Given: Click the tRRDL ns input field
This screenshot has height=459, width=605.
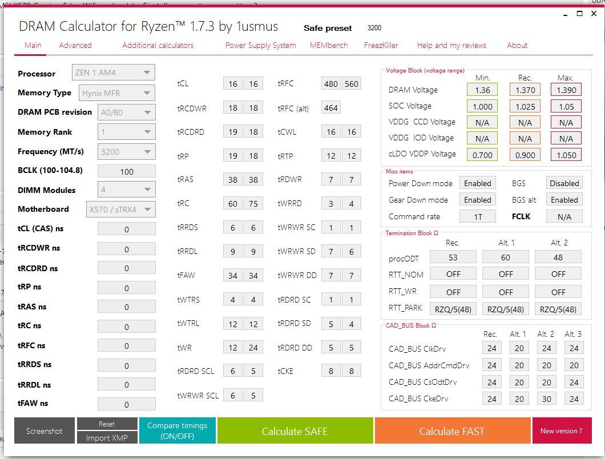Looking at the screenshot, I should click(x=127, y=384).
